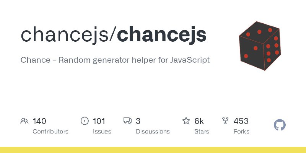306x153 pixels.
Task: Click the 453 forks count
Action: pyautogui.click(x=241, y=121)
